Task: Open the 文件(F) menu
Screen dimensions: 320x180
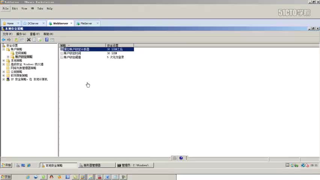Action: coord(8,34)
